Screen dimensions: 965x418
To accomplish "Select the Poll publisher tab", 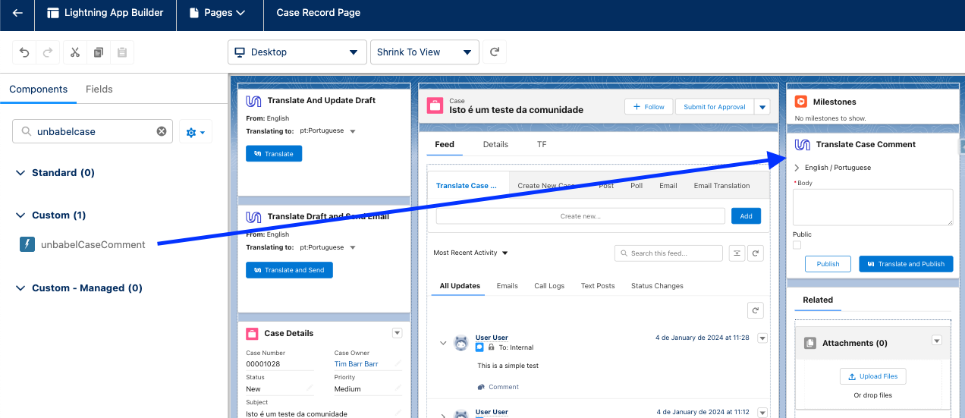I will click(x=637, y=185).
